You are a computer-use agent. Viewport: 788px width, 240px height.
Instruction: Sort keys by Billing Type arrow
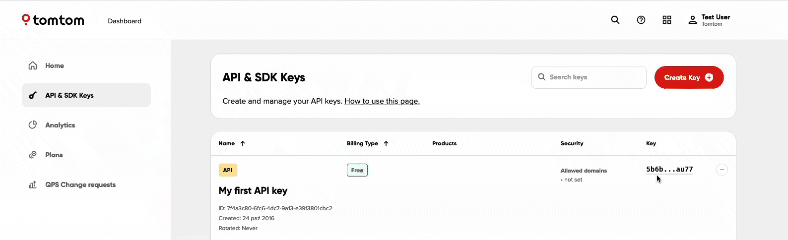(x=386, y=143)
